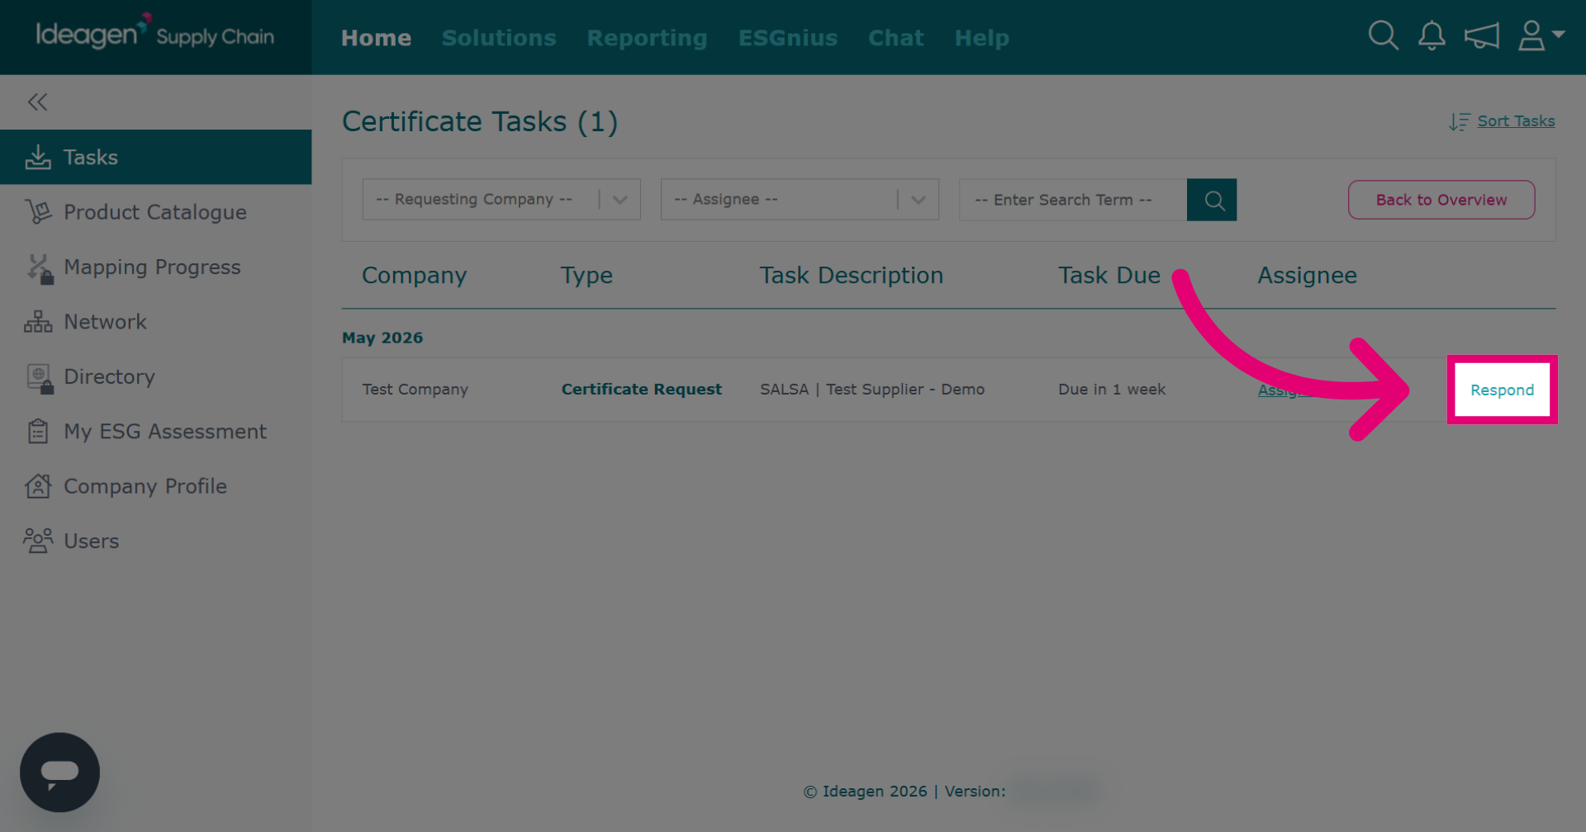Select Network in the sidebar
The width and height of the screenshot is (1586, 832).
pos(155,322)
